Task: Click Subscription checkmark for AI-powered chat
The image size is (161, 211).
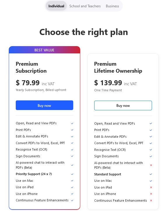Action: coord(72,165)
